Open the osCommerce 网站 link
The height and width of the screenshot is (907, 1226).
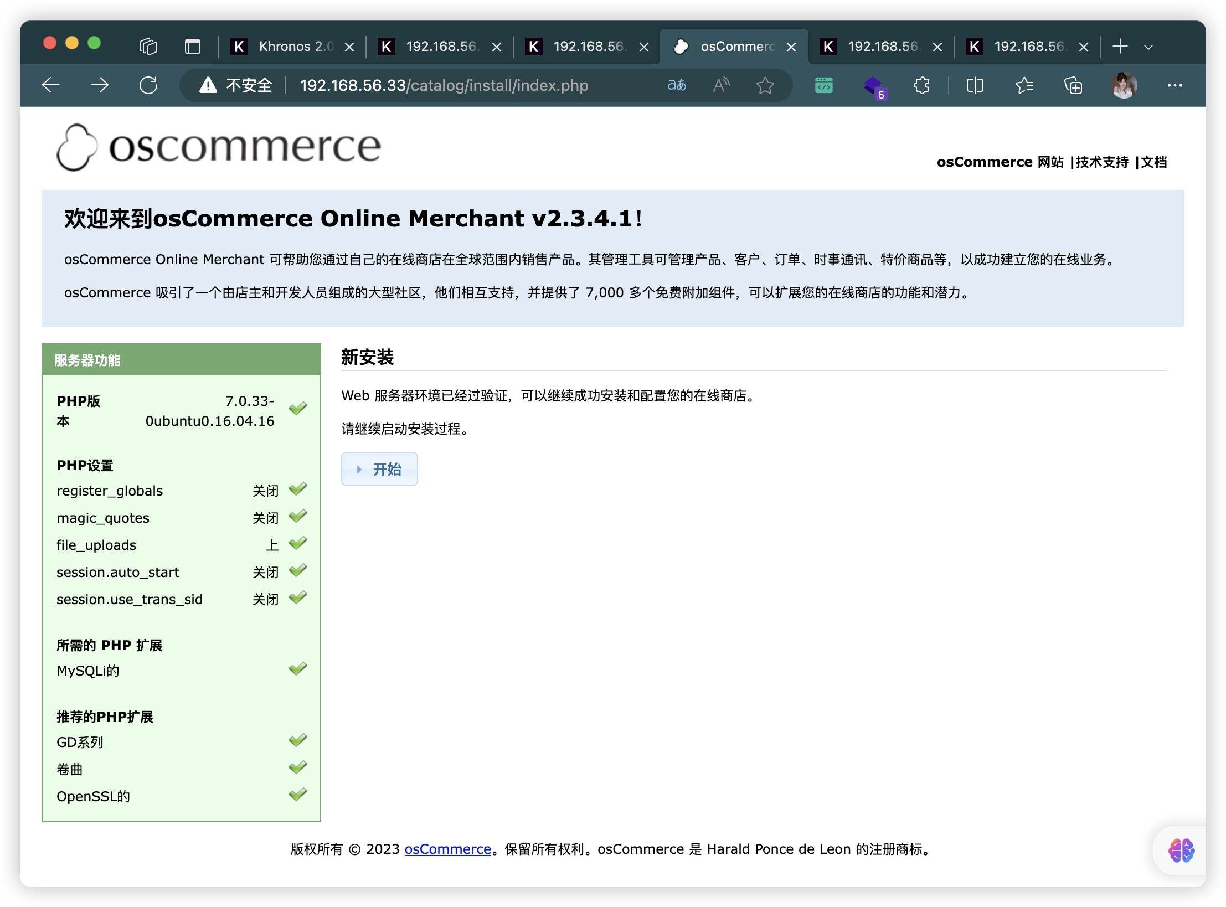(1000, 162)
